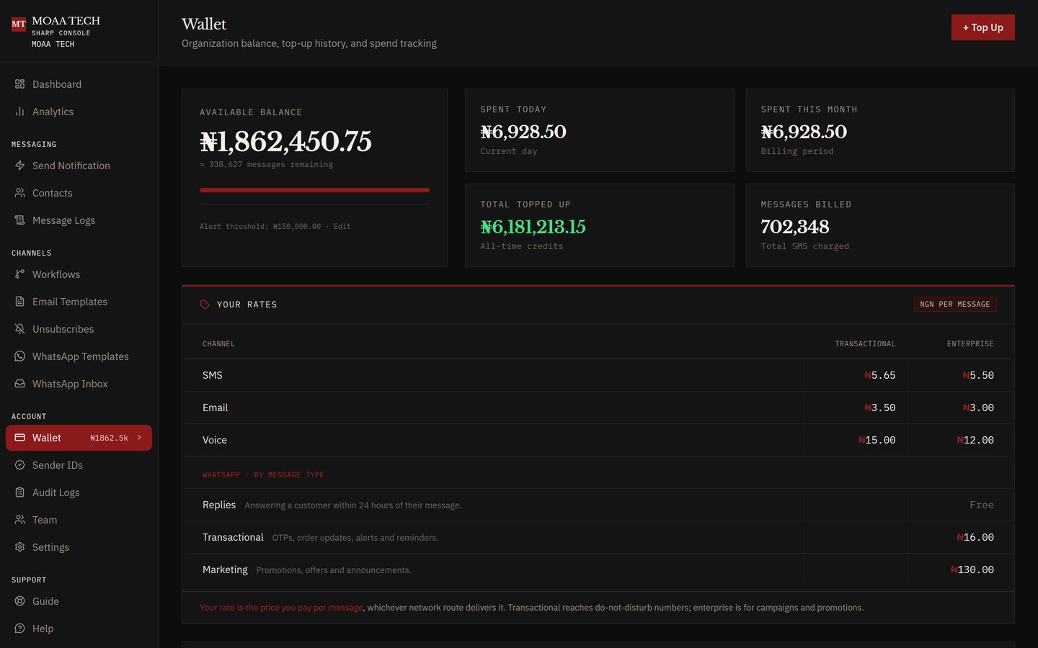Click Voice transactional rate ₦15.00

coord(877,440)
